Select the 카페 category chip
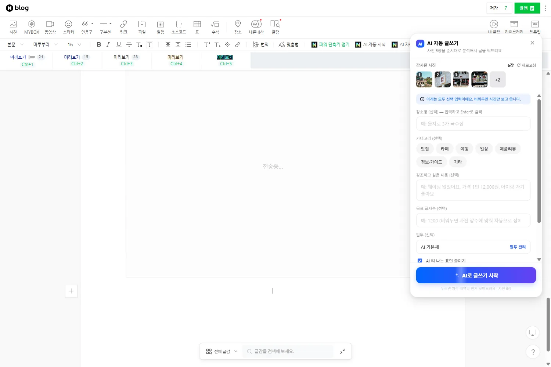Viewport: 551px width, 367px height. coord(445,149)
